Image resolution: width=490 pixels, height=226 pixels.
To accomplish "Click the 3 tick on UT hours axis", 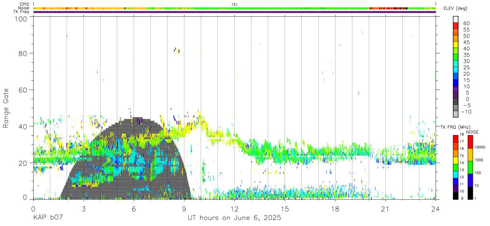I will coord(83,208).
